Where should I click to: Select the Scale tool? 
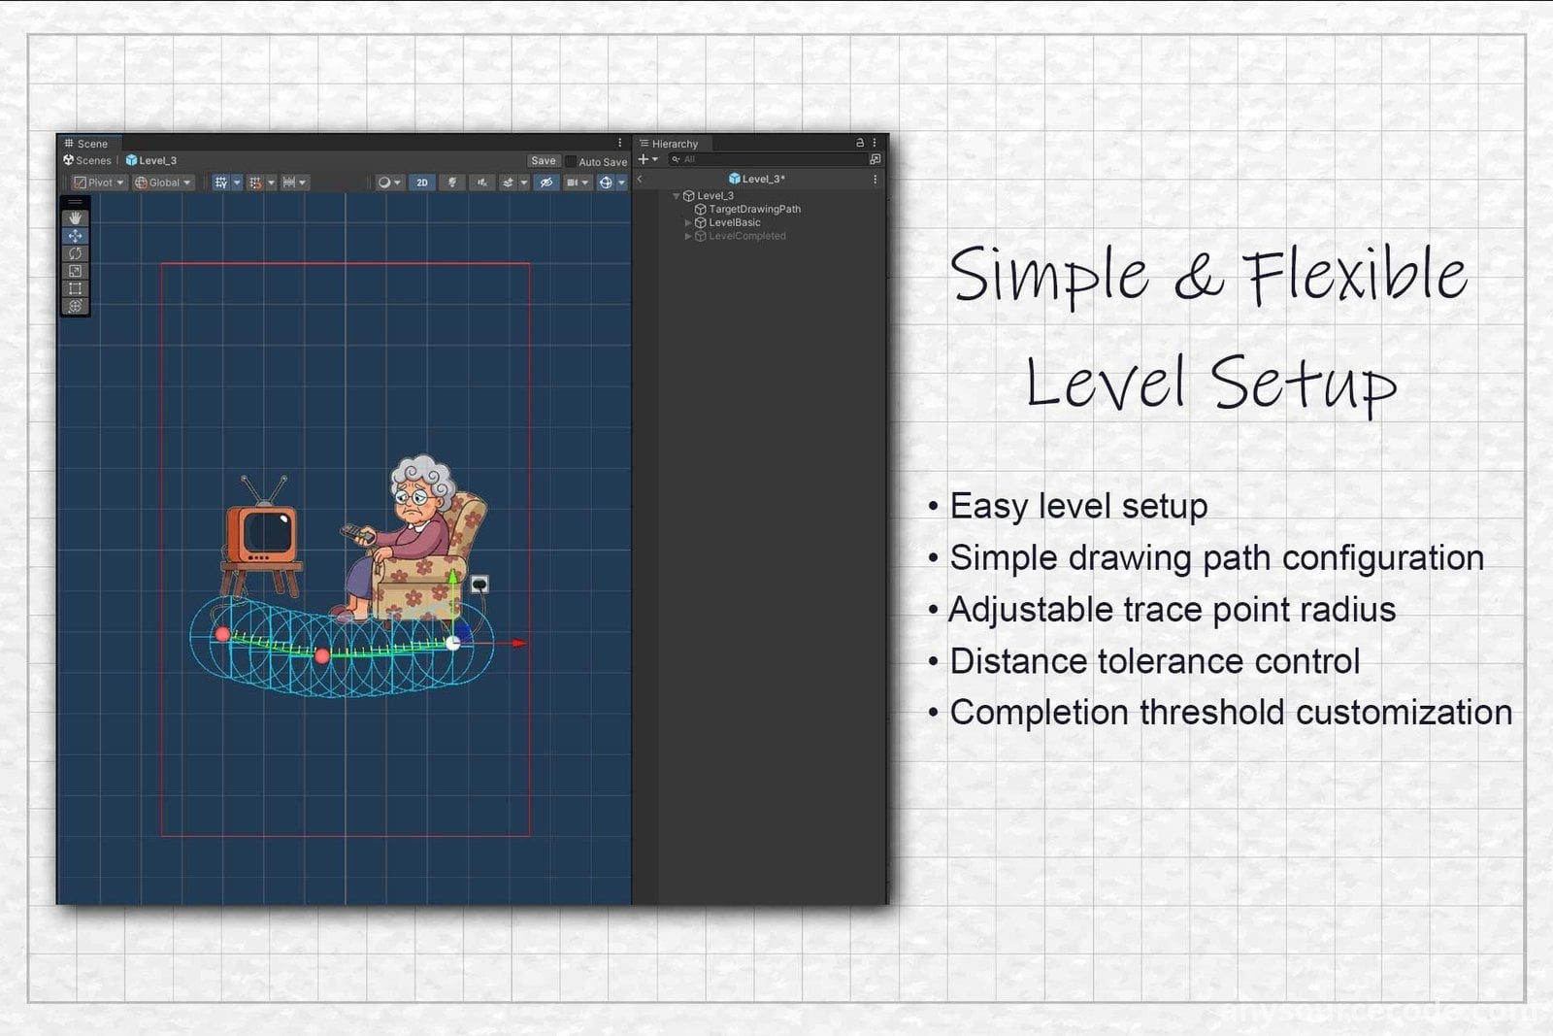click(75, 271)
